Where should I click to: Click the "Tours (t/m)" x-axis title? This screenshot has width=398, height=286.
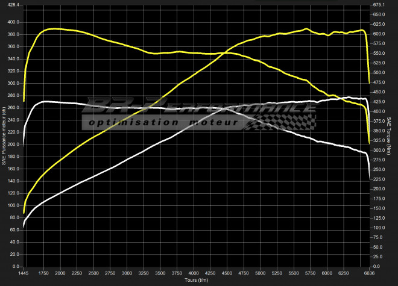point(197,281)
